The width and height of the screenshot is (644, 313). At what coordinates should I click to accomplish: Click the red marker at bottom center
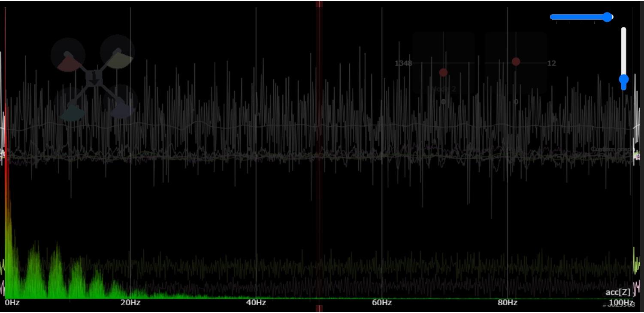pos(319,309)
